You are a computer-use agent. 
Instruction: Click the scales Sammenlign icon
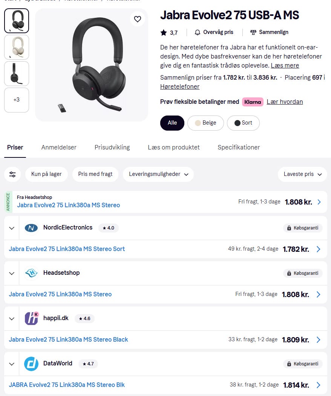pyautogui.click(x=253, y=32)
